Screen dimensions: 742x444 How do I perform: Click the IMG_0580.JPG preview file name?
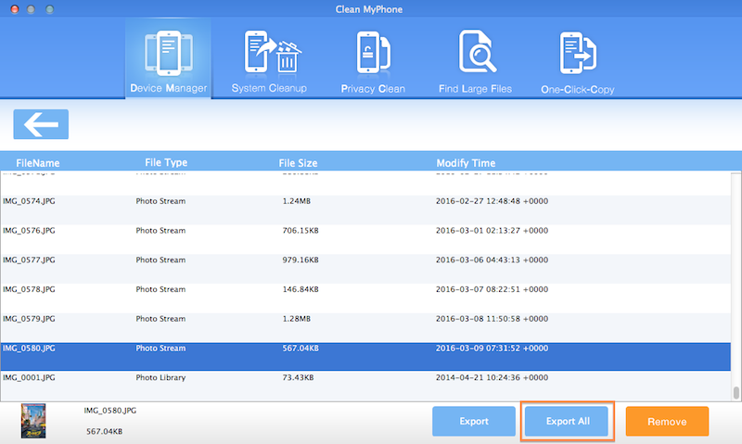(109, 411)
